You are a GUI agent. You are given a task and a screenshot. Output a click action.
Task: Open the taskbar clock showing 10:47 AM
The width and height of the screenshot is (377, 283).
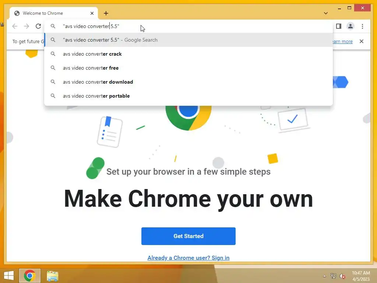tap(361, 276)
